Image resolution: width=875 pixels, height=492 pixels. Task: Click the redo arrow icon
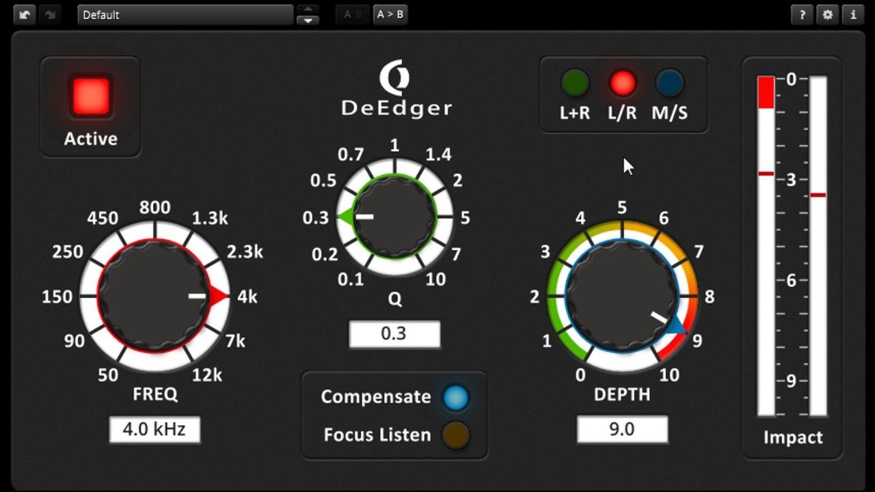pyautogui.click(x=49, y=14)
